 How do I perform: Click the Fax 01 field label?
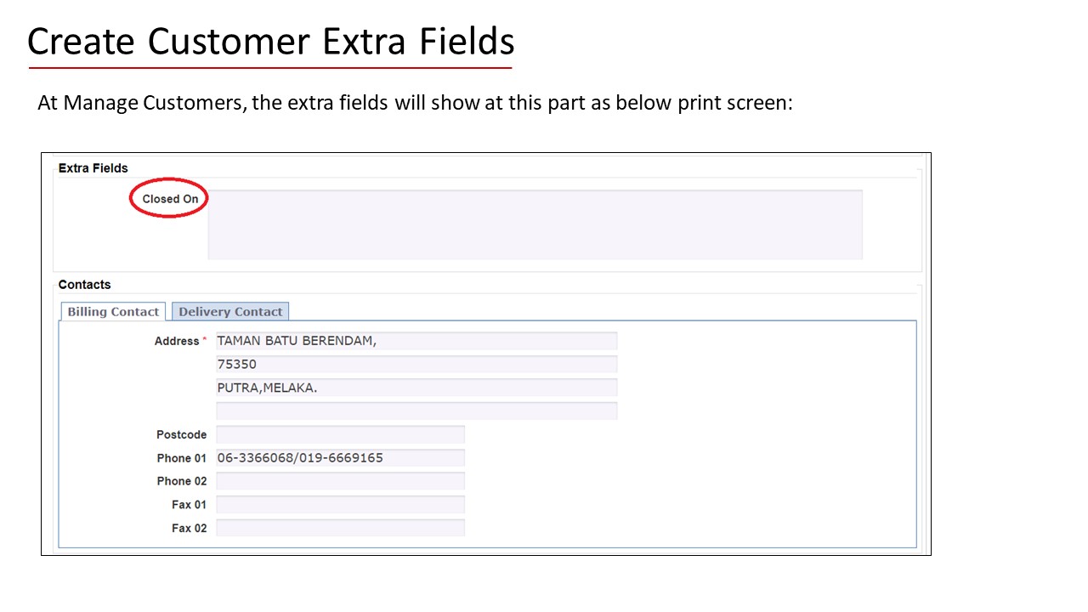[x=189, y=504]
